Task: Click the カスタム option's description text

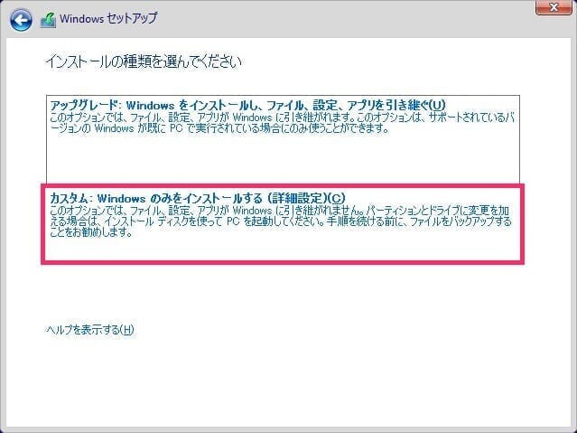Action: click(x=271, y=221)
